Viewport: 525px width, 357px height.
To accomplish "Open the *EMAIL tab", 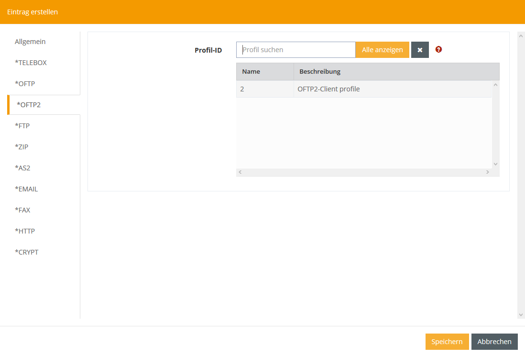I will pyautogui.click(x=26, y=189).
